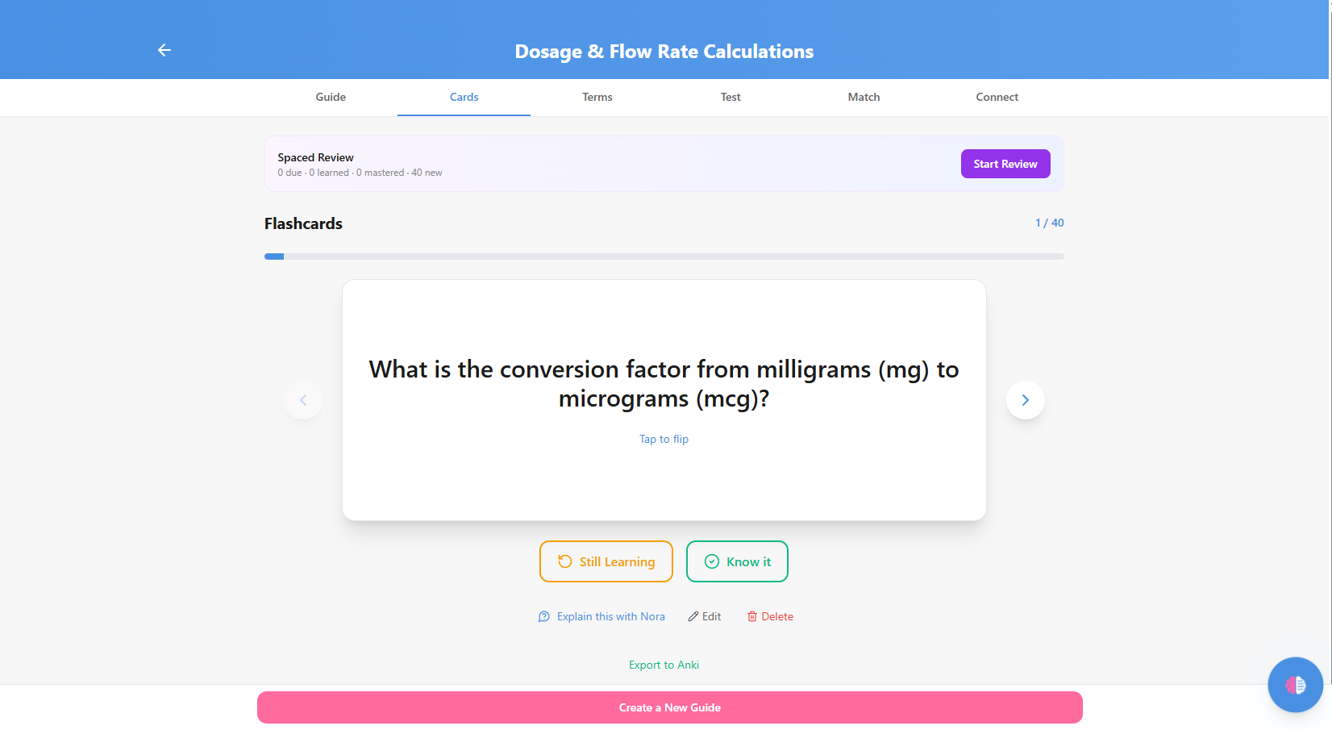Switch to the Guide tab
Viewport: 1332px width, 730px height.
click(331, 97)
